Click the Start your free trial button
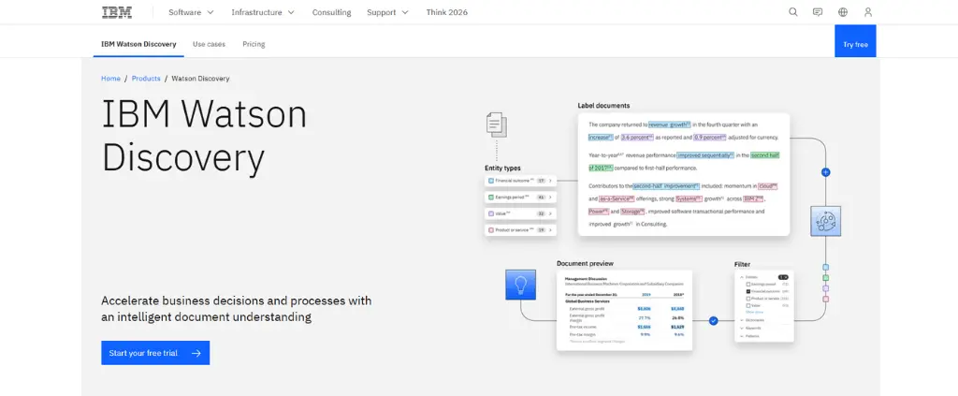This screenshot has width=958, height=396. tap(155, 353)
